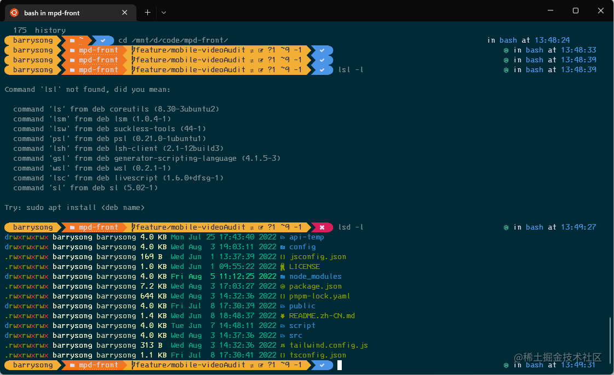Viewport: 614px width, 375px height.
Task: Open a new tab with the plus button
Action: (148, 13)
